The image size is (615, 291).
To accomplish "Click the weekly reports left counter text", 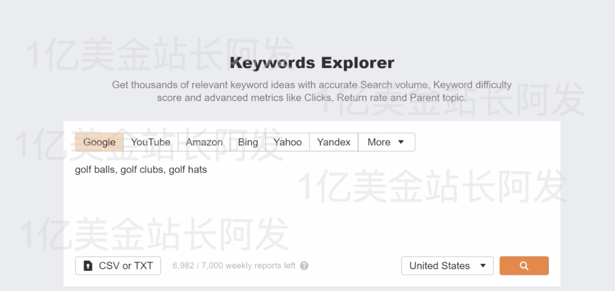I will point(234,265).
